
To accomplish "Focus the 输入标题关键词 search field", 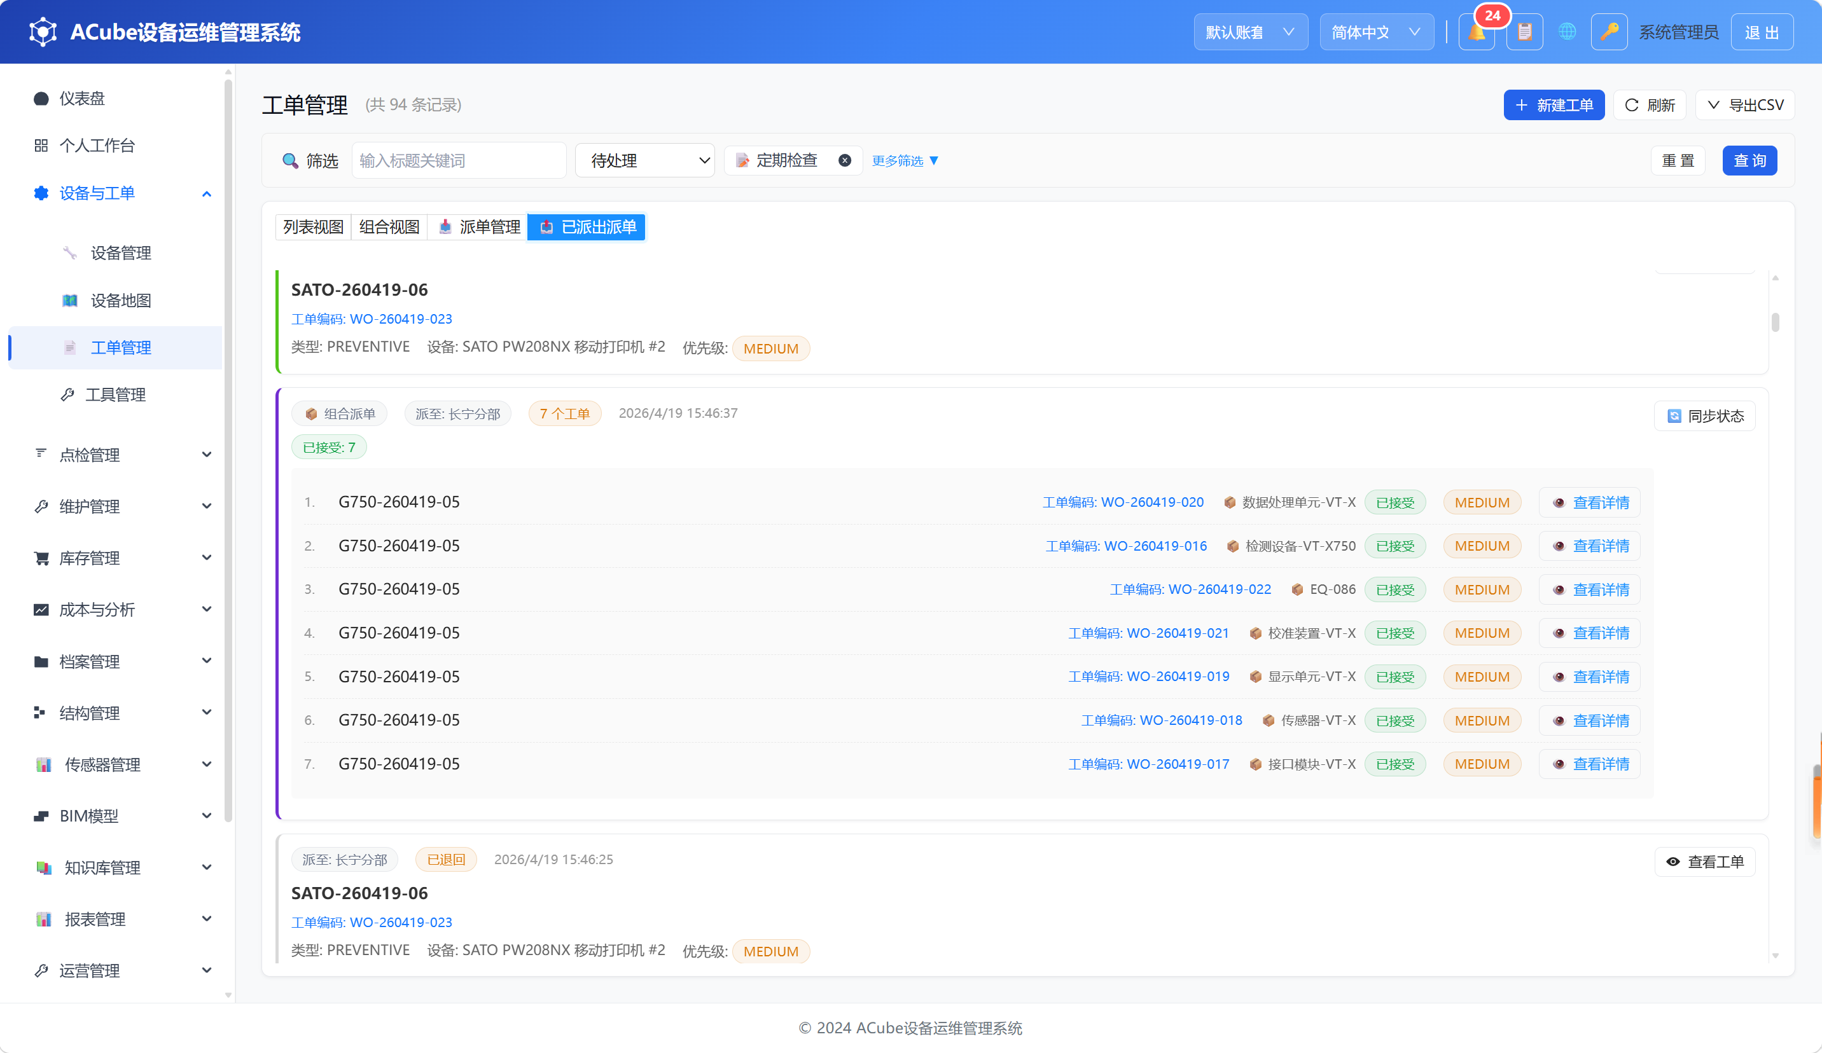I will click(x=459, y=160).
